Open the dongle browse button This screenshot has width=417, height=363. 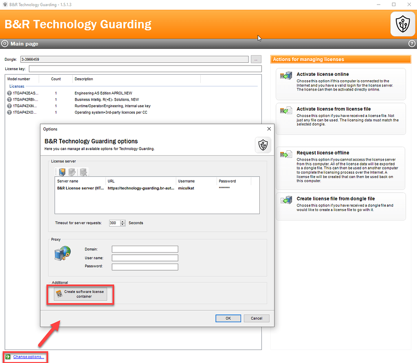[x=256, y=59]
